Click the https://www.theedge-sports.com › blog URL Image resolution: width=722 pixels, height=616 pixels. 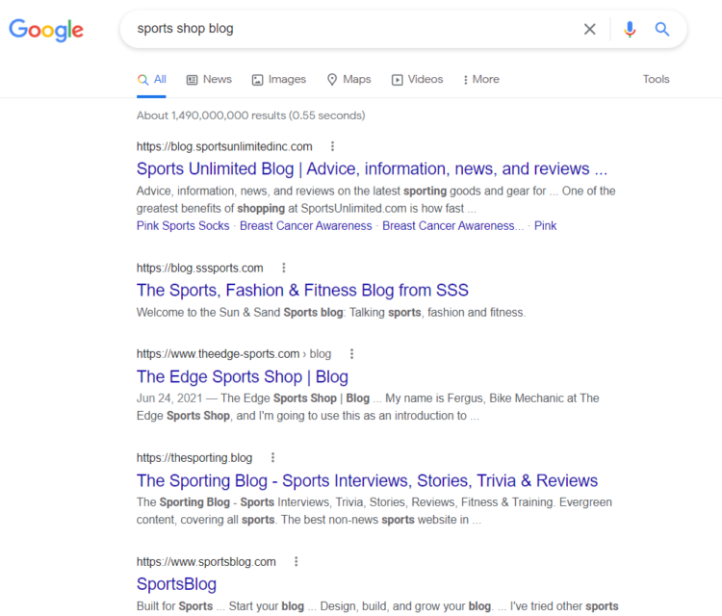point(234,354)
